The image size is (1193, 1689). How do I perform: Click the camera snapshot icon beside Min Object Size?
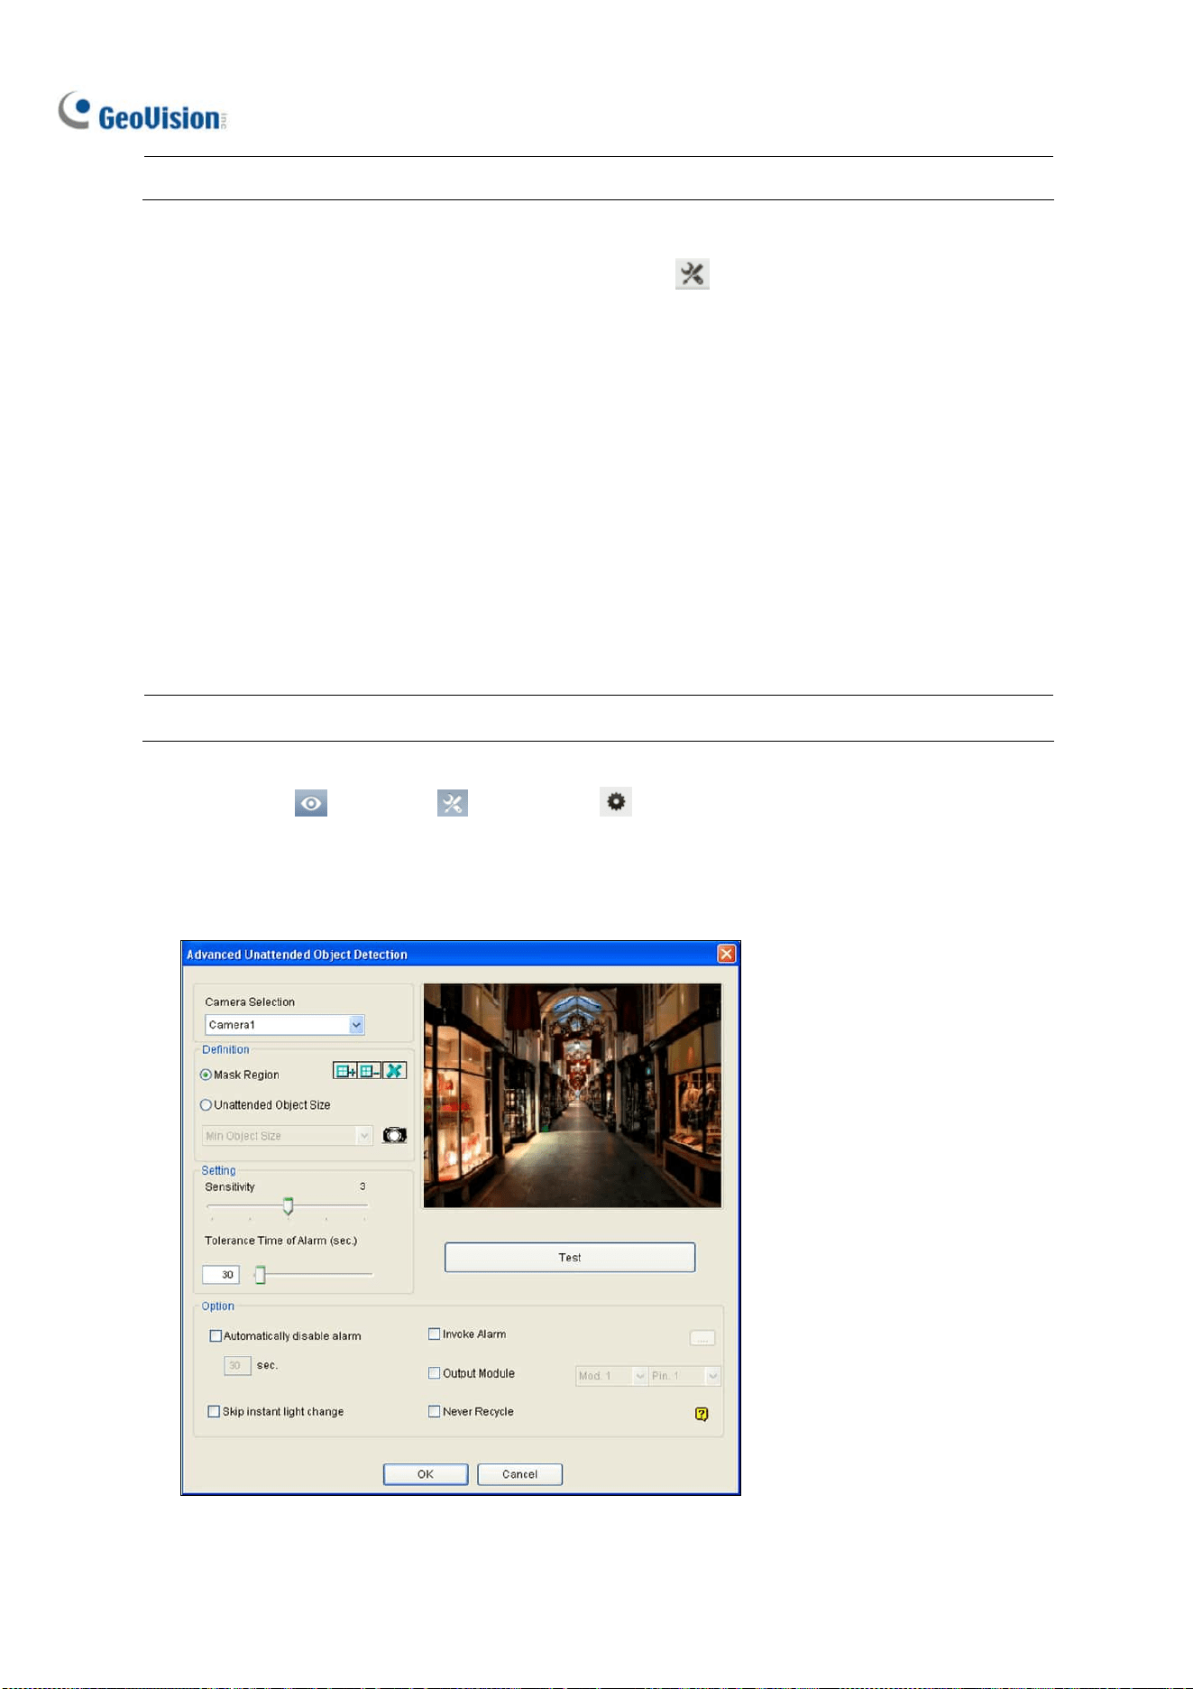point(394,1135)
